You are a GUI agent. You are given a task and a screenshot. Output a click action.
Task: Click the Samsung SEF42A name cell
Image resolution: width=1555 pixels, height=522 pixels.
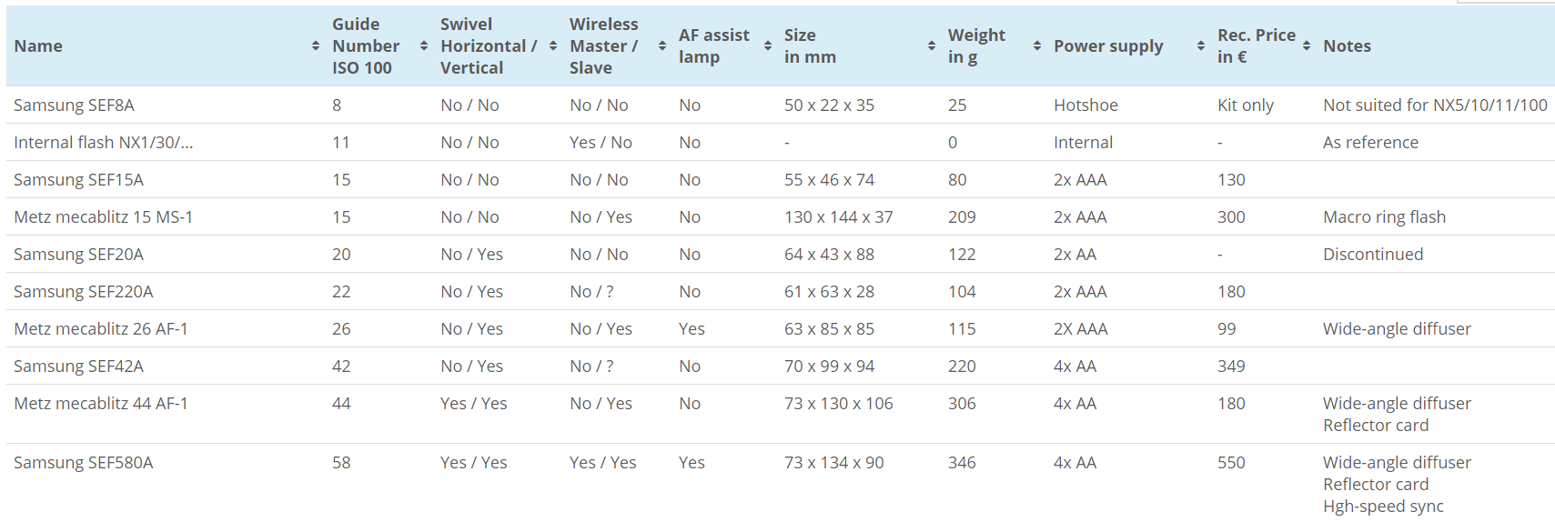[78, 366]
